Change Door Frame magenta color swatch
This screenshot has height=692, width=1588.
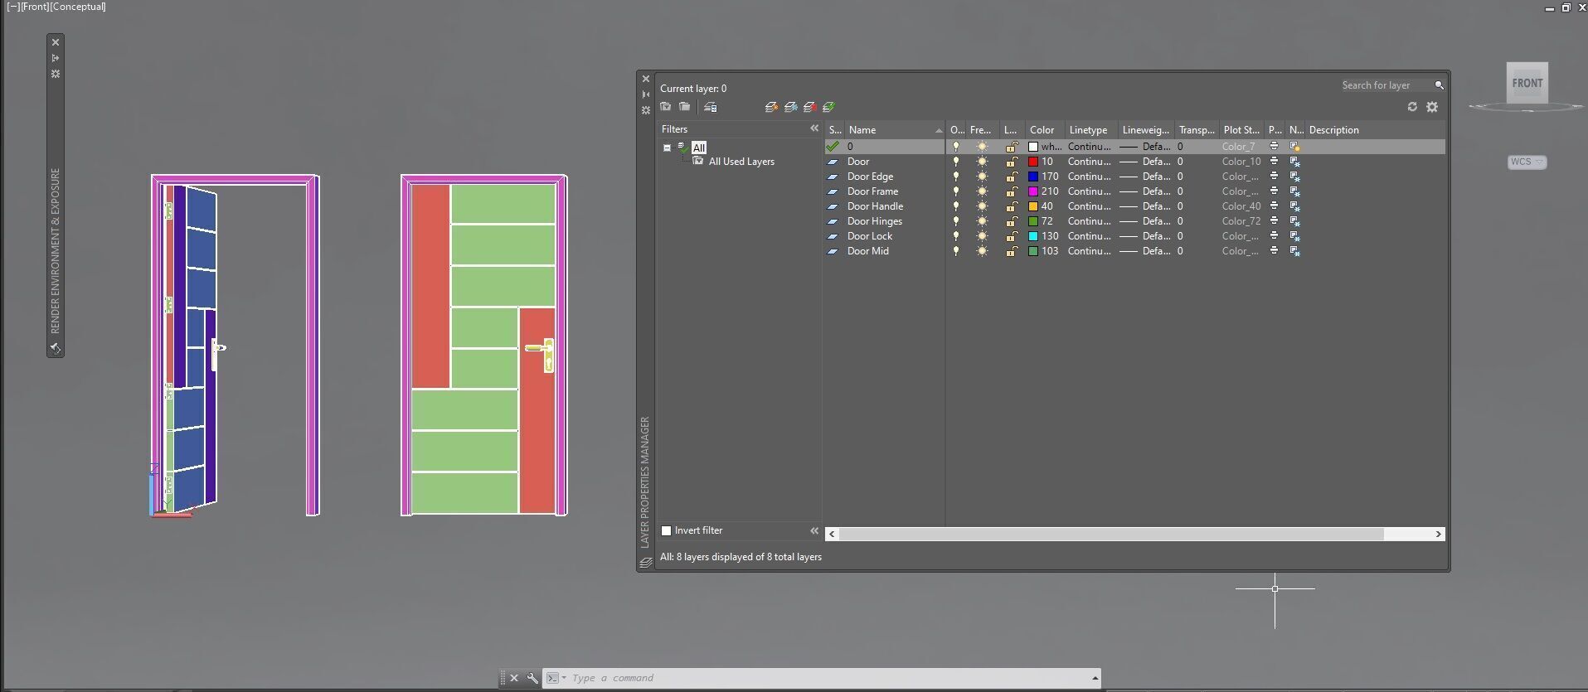point(1033,191)
